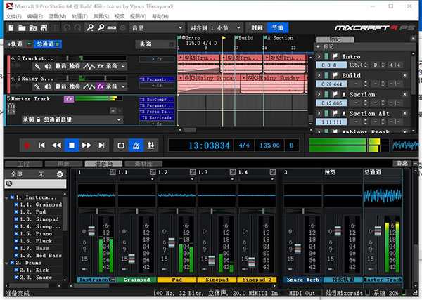Toggle the 1.5 Piano visibility checkbox
The image size is (422, 300).
point(16,233)
